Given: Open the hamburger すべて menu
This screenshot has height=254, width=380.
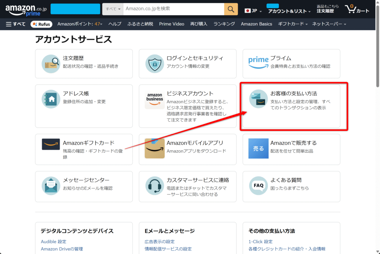Looking at the screenshot, I should (x=16, y=24).
